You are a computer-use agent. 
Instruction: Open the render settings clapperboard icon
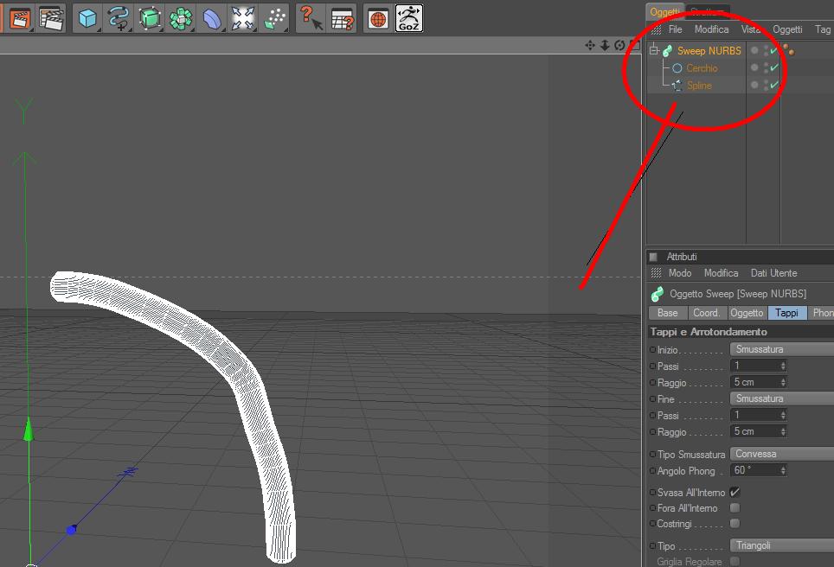click(51, 19)
